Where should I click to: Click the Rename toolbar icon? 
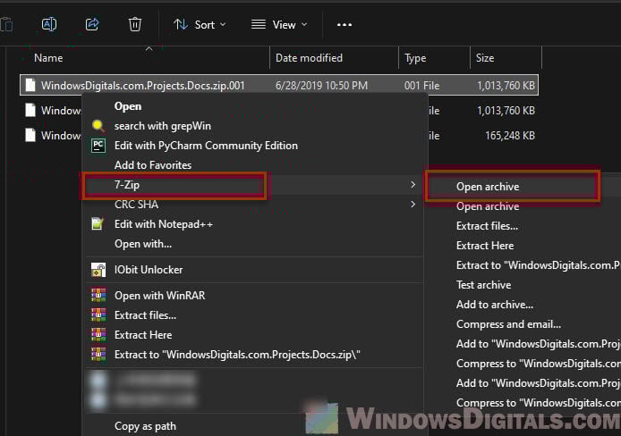49,24
